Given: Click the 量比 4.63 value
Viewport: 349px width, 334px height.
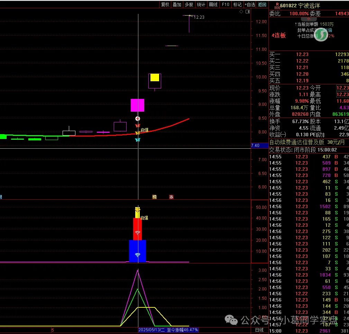Looking at the screenshot, I should tap(344, 108).
